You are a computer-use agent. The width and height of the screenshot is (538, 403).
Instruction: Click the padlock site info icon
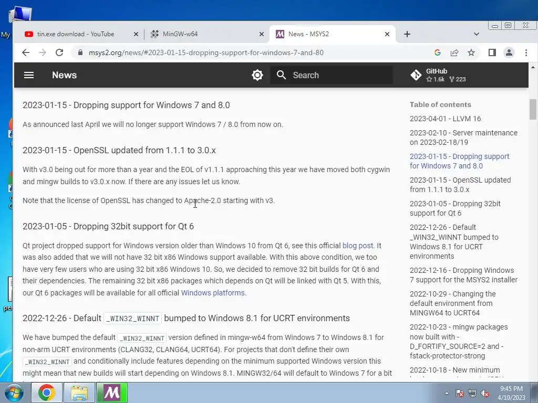[80, 52]
